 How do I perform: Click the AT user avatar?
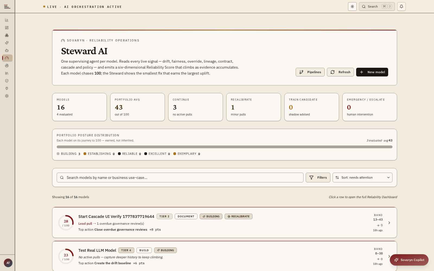pos(8,263)
